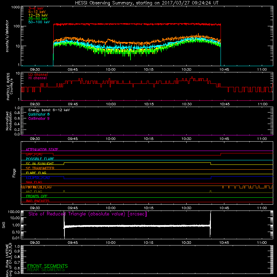Click the BAD_PACKETS flag label

38,201
